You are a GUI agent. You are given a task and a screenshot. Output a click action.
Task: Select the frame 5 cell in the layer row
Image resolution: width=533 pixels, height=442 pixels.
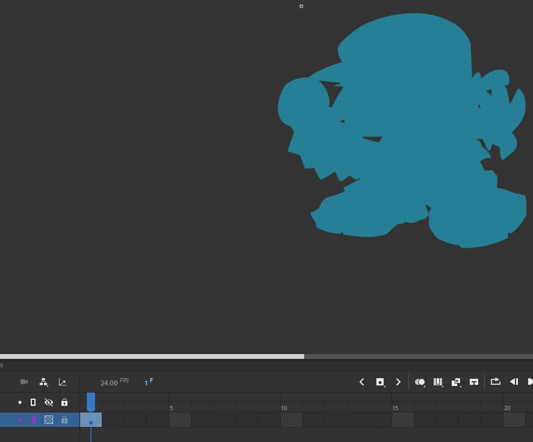pos(180,420)
